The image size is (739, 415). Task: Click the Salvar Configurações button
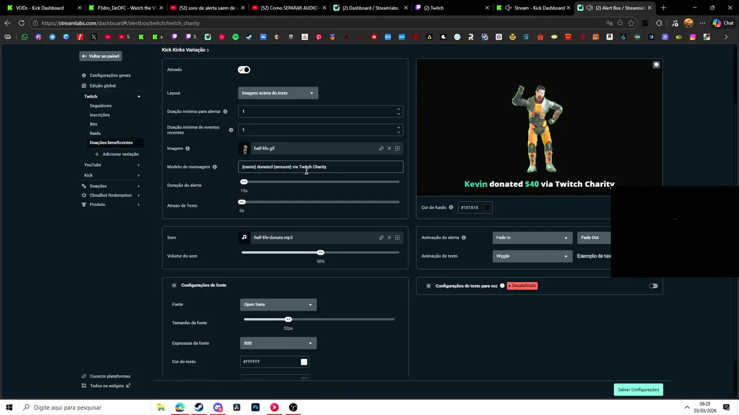coord(638,390)
